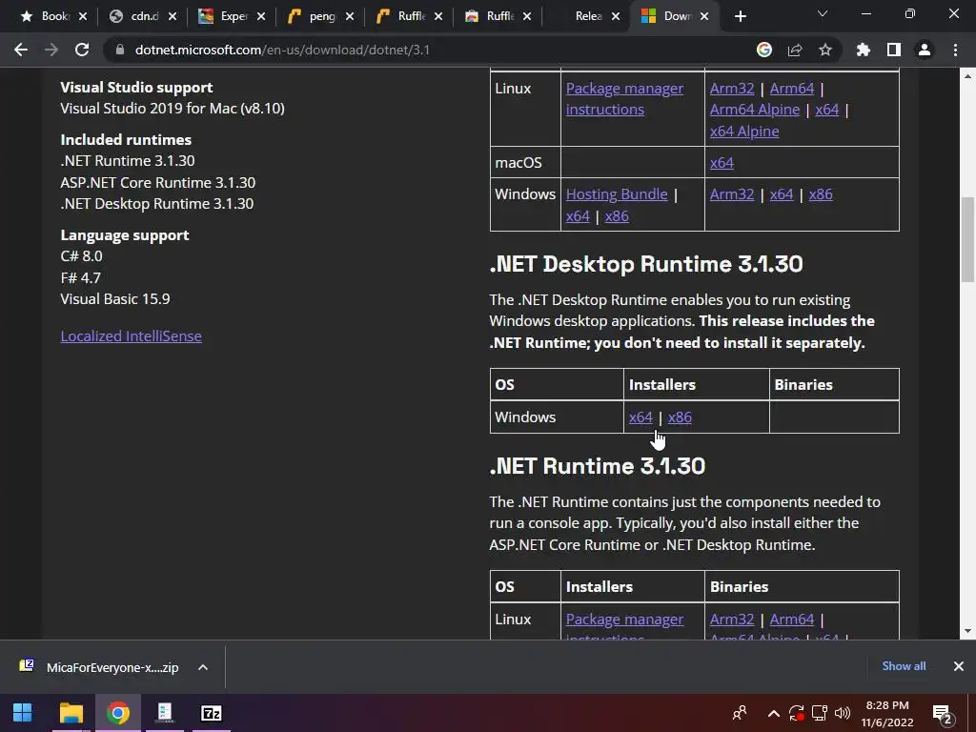Viewport: 976px width, 732px height.
Task: Click the forward navigation arrow
Action: click(x=51, y=50)
